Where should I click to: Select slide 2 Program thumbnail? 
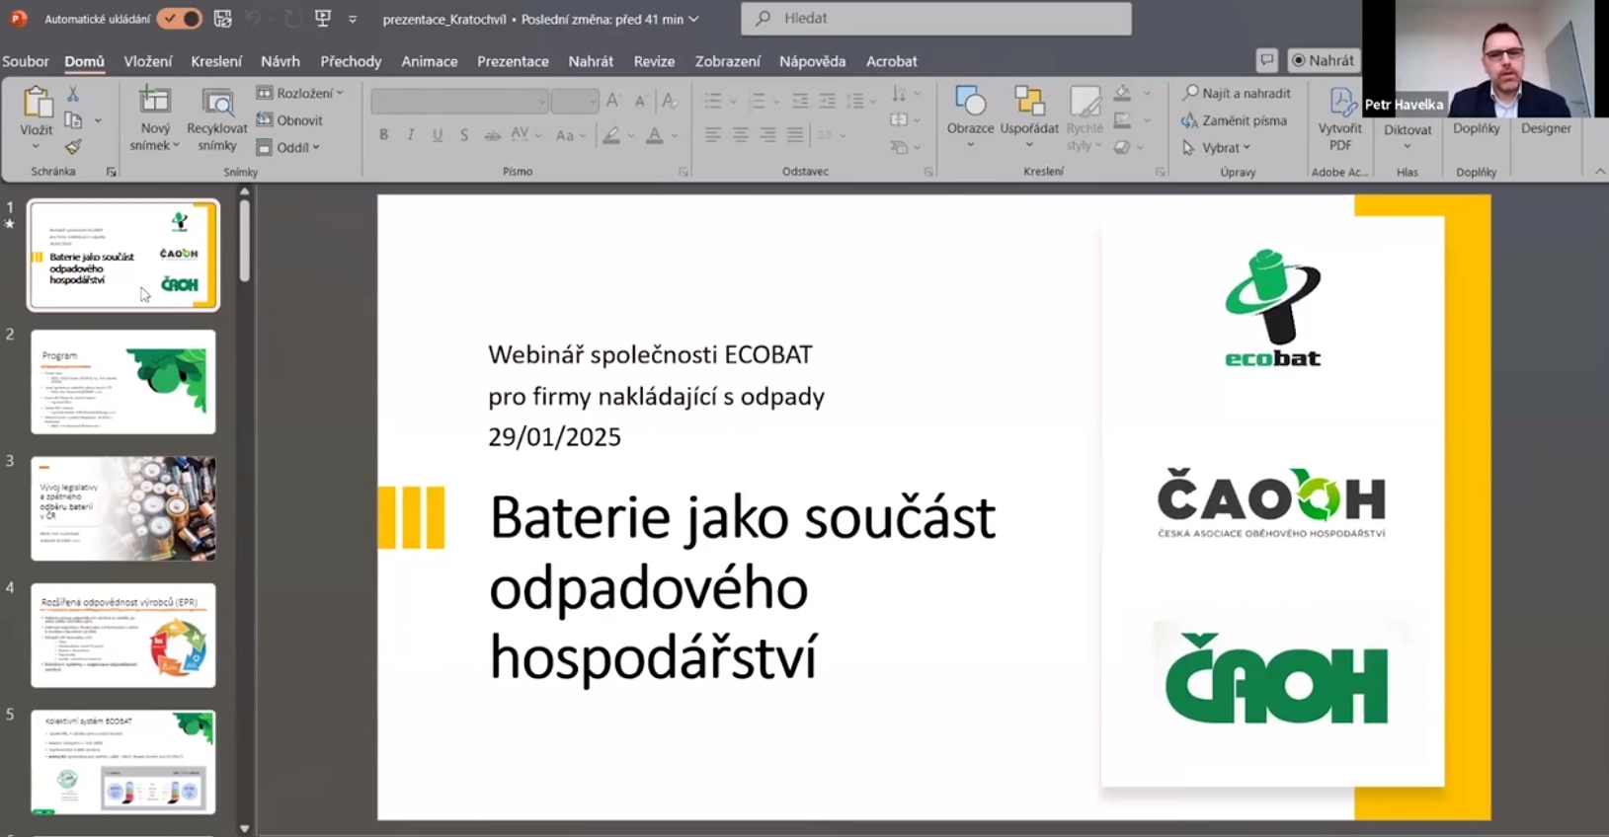[x=123, y=382]
